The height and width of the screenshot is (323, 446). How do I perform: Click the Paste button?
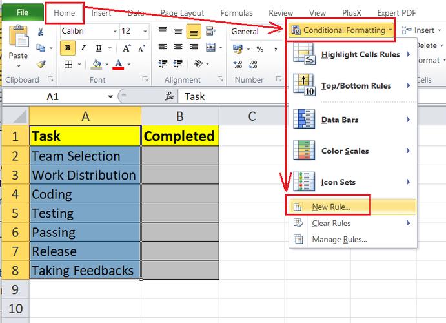[18, 47]
